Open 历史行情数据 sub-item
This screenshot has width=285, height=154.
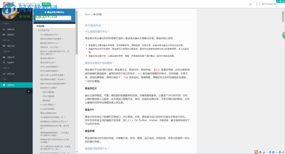click(x=48, y=96)
